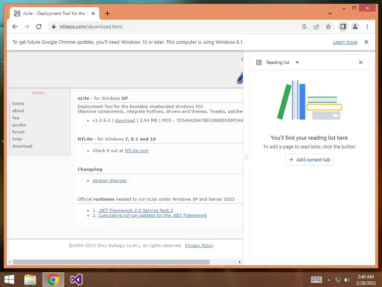Launch Visual Studio from the taskbar

76,280
